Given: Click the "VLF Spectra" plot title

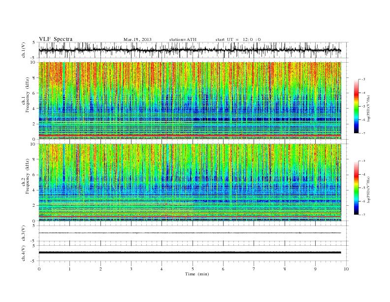Looking at the screenshot, I should (56, 39).
